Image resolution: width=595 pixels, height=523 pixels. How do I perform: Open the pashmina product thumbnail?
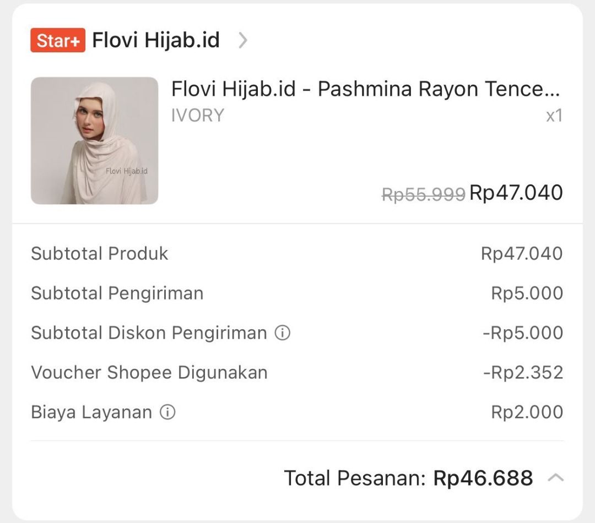94,140
